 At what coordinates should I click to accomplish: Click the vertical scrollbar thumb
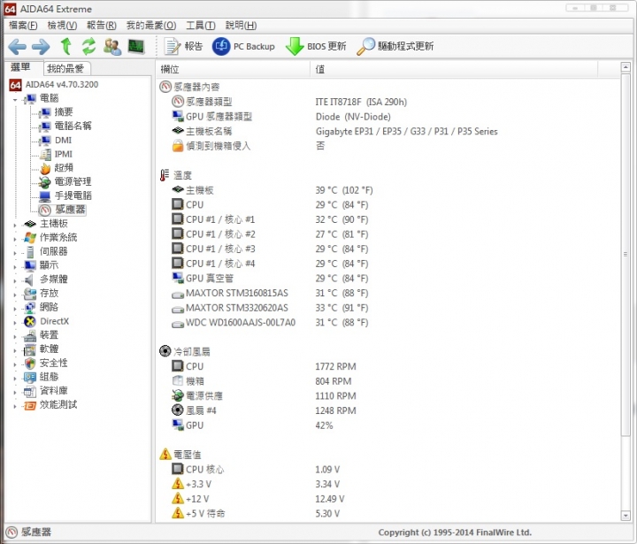625,255
